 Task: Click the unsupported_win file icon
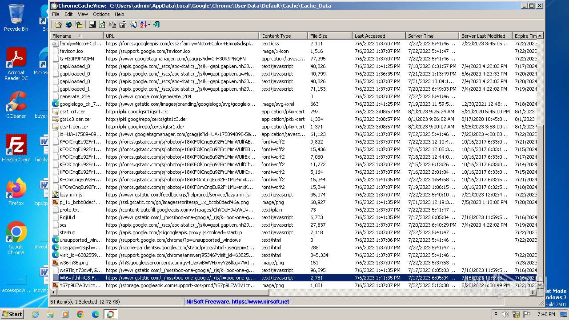click(56, 240)
